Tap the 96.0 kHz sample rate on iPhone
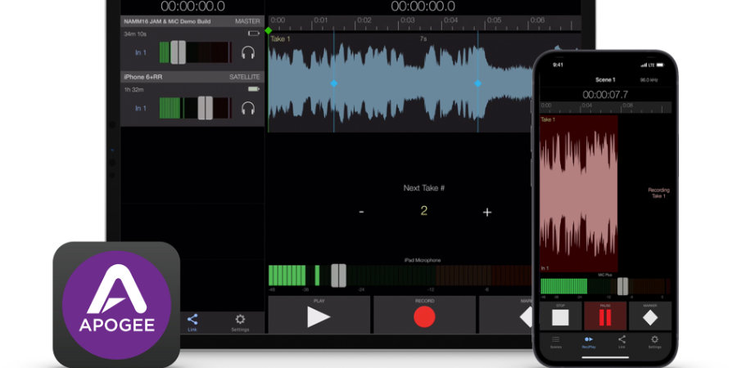Screen dimensions: 737x368 click(x=649, y=80)
